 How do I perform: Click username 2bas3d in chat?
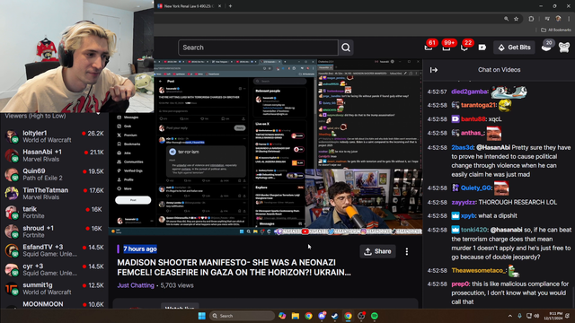463,147
